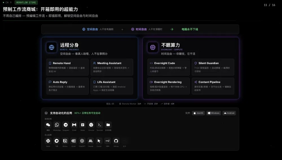Select the Slack app icon
Screen dimensions: 282x160
pyautogui.click(x=48, y=141)
